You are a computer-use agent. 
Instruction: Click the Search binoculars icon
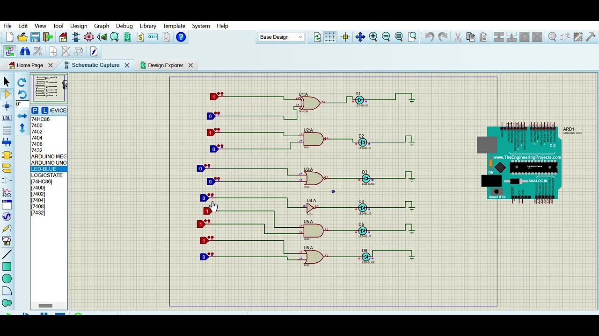coord(25,51)
